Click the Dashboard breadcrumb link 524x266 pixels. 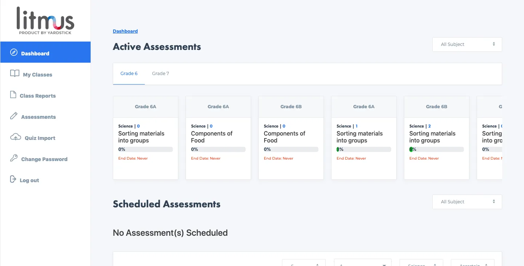click(125, 31)
